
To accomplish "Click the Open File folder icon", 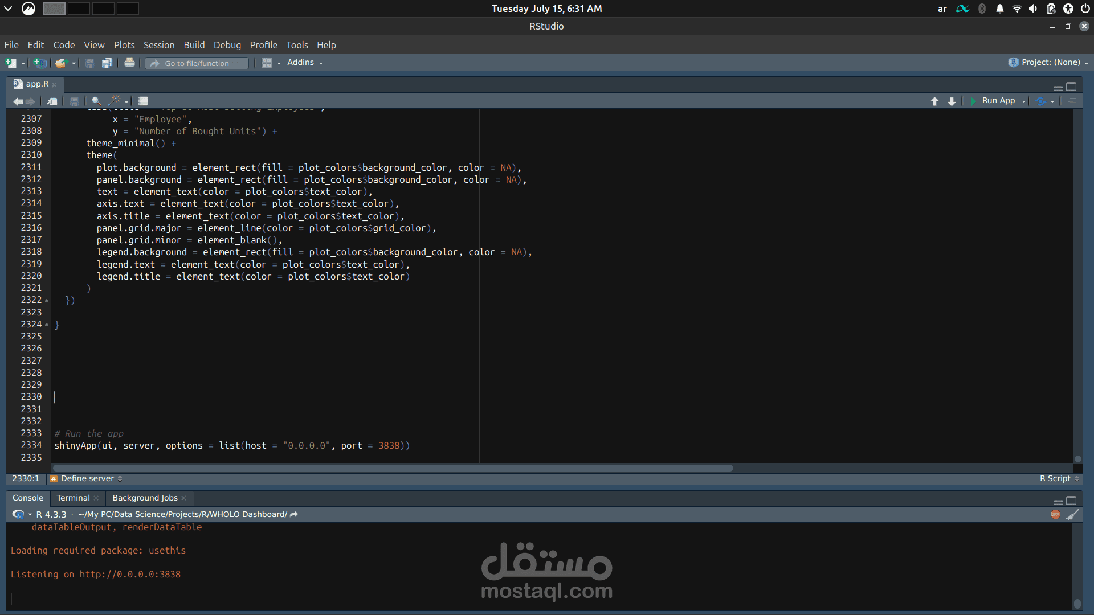I will coord(60,63).
